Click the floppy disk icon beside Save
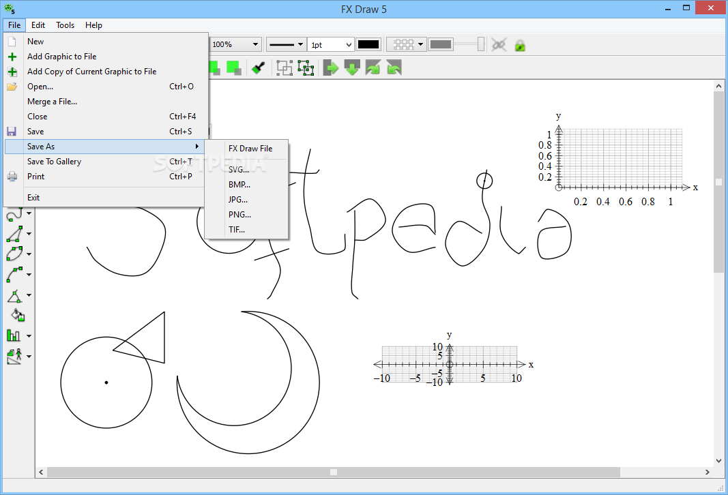This screenshot has width=728, height=495. [x=12, y=132]
